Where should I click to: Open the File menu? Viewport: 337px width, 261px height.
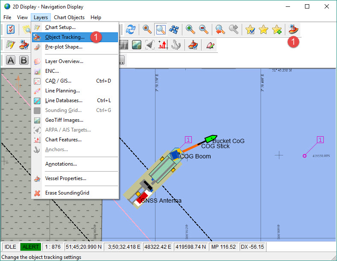[x=7, y=17]
